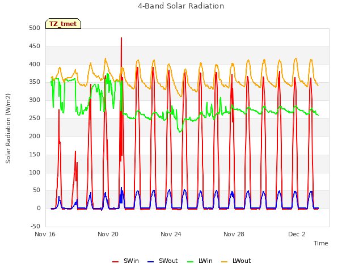
Task: Click the red SWin legend swatch
Action: click(x=115, y=262)
